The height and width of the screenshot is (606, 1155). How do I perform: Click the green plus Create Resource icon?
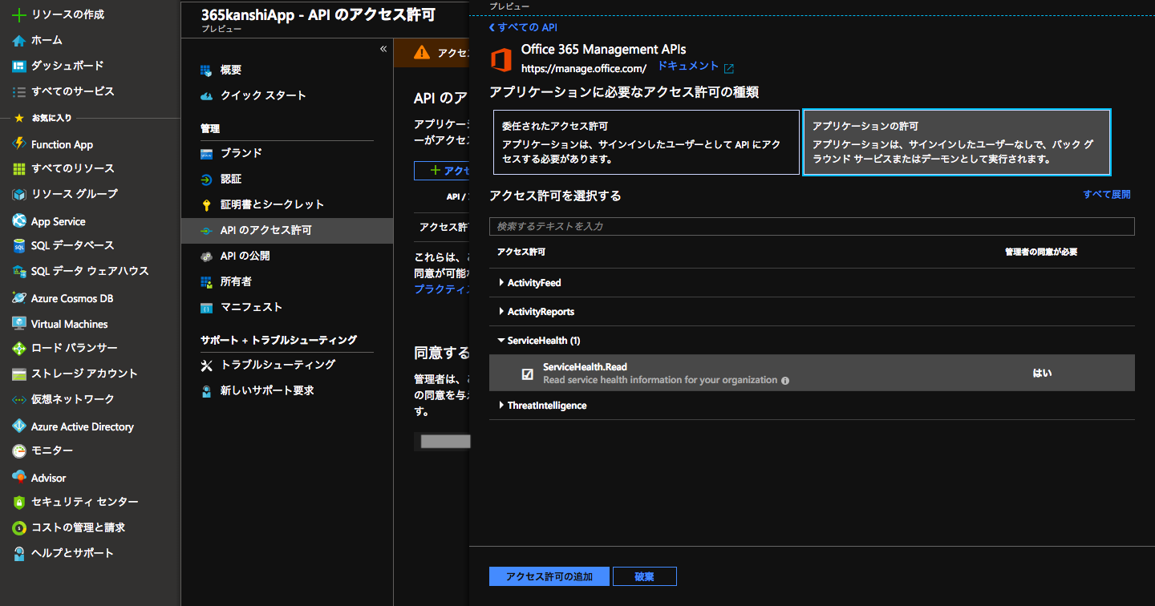click(x=19, y=14)
